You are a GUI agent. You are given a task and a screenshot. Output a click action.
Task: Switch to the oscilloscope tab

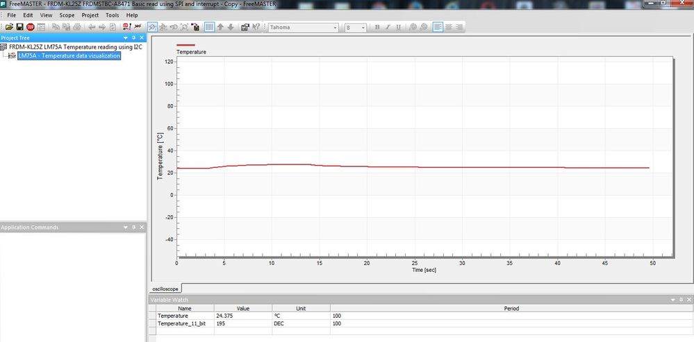click(x=165, y=289)
